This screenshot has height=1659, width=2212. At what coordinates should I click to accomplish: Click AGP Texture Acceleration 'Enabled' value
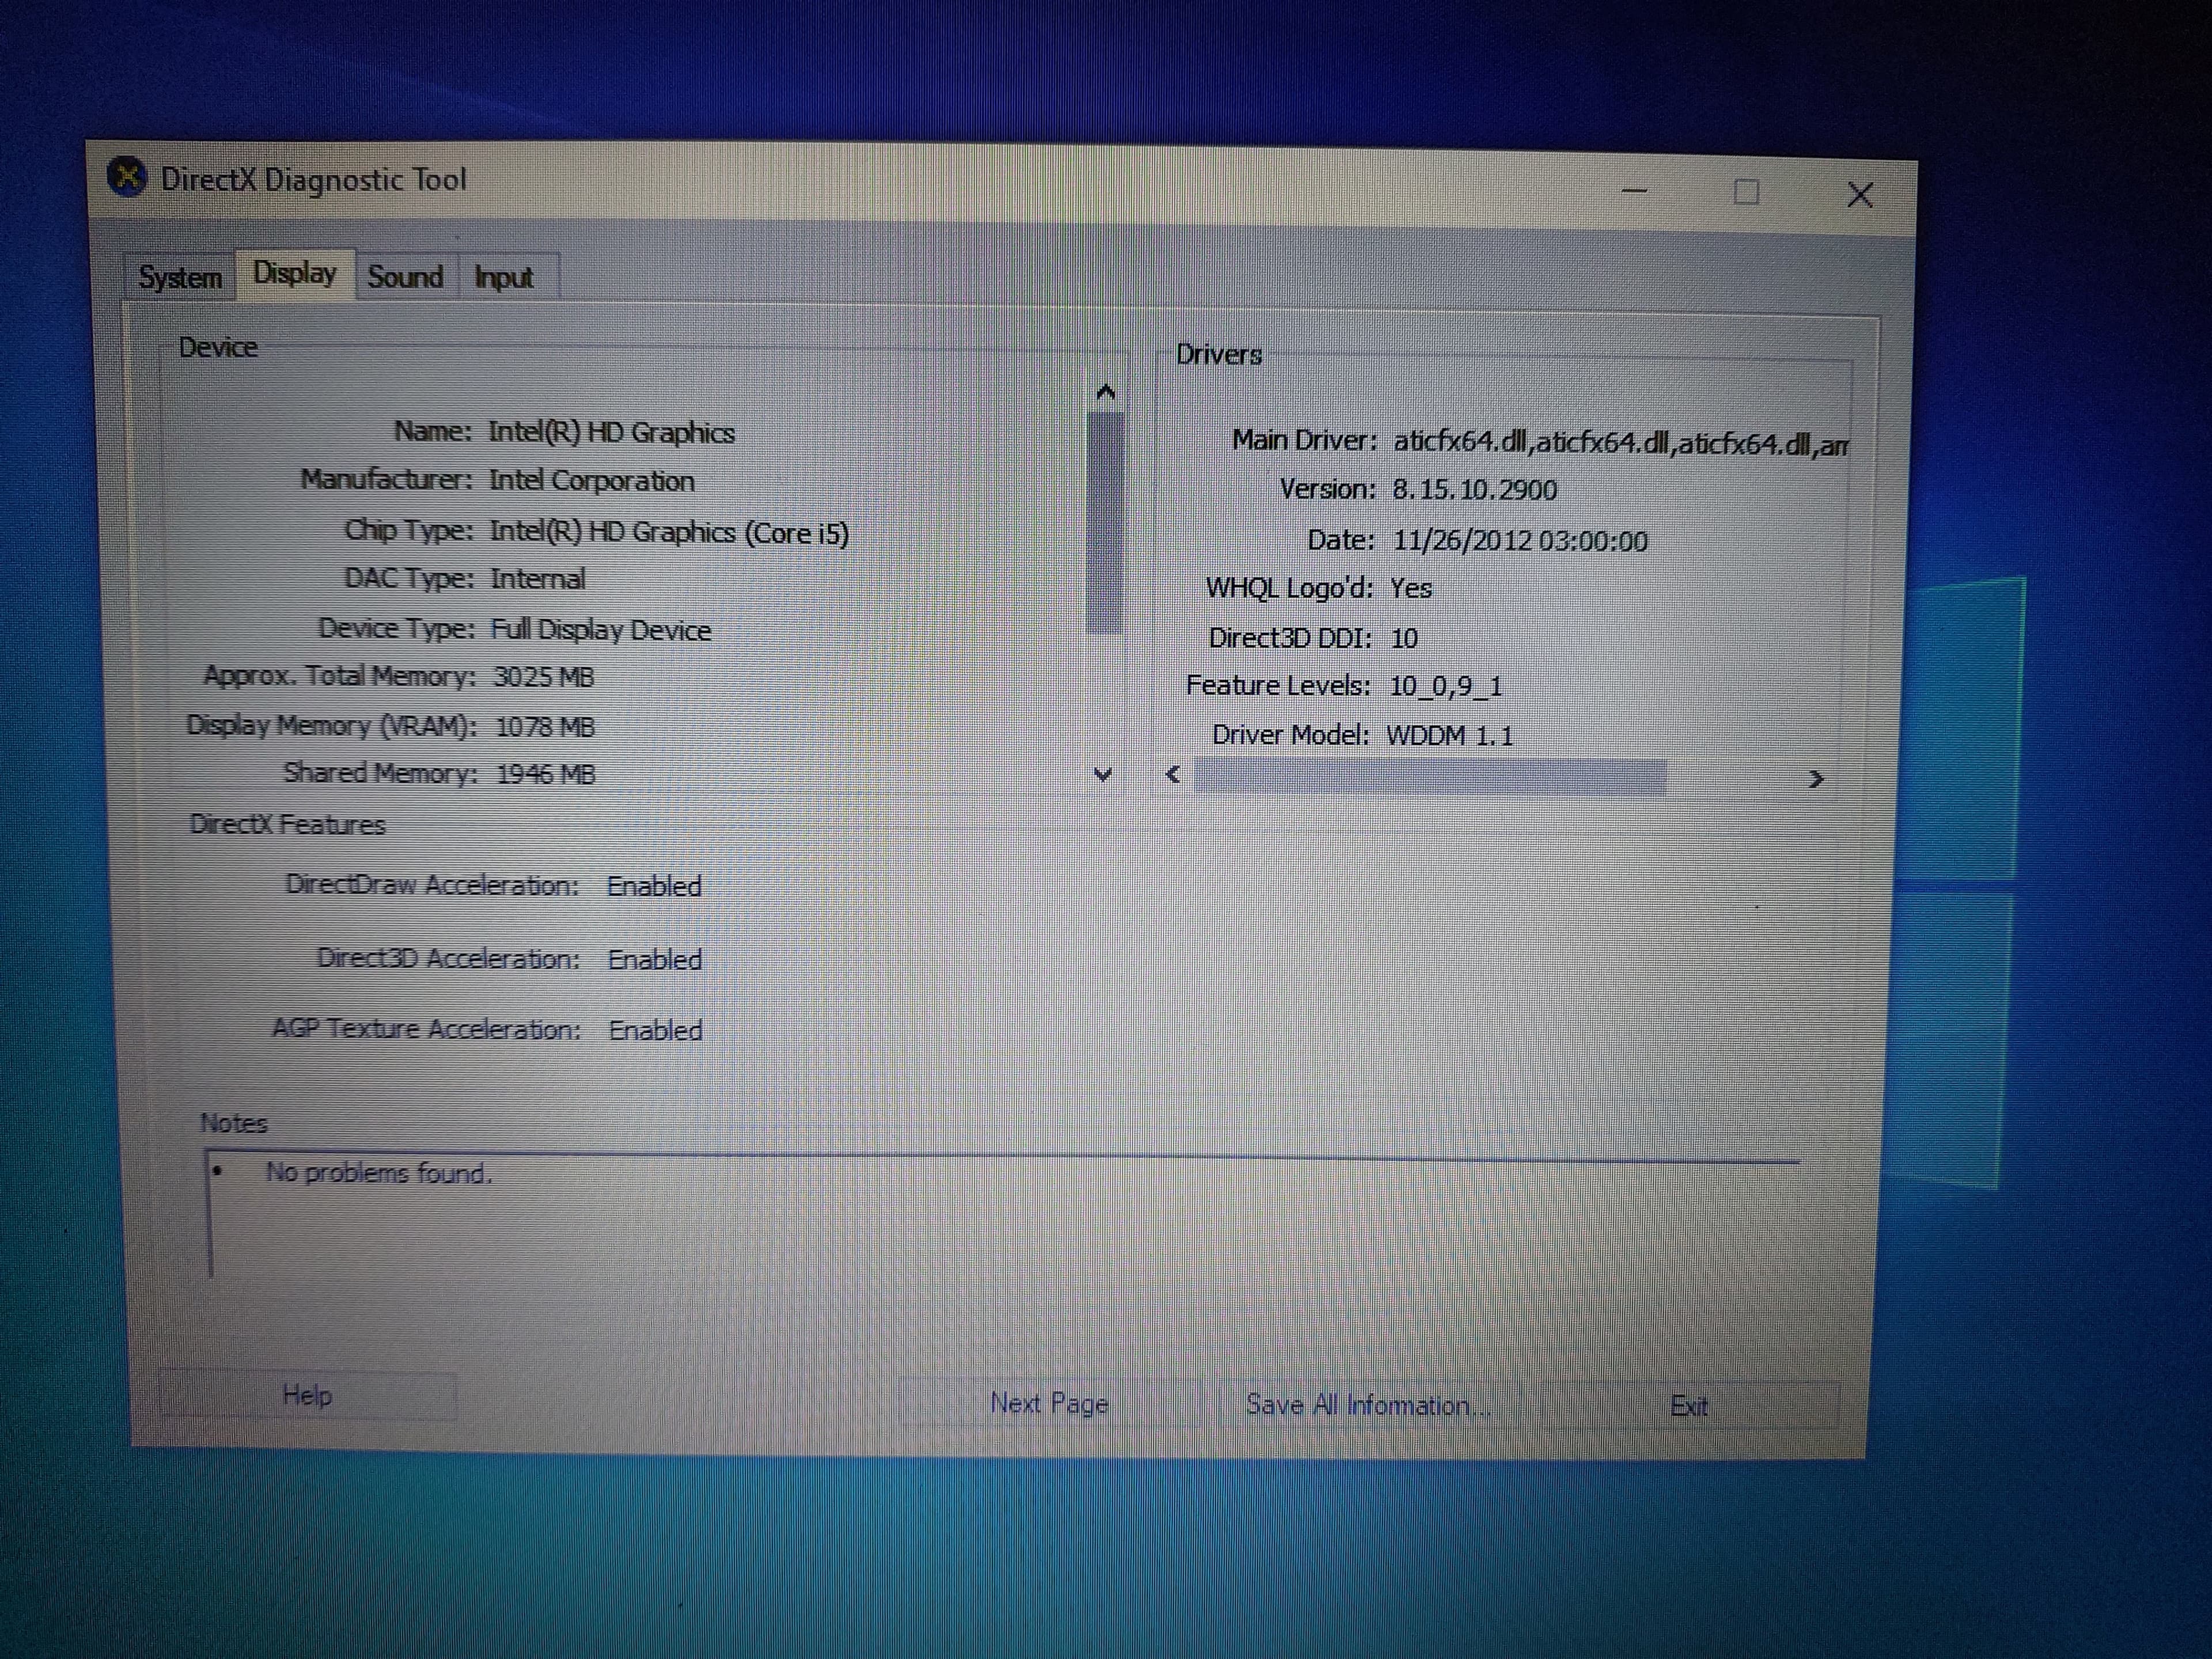656,1030
